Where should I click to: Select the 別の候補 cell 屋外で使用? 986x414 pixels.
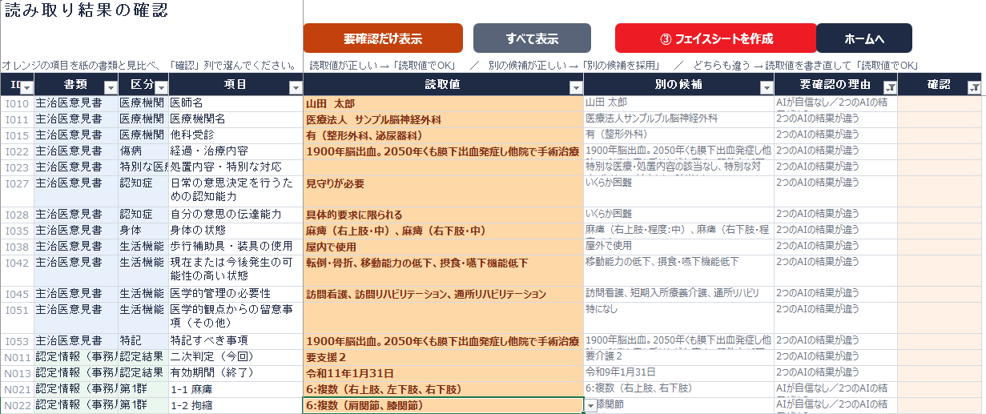pos(678,247)
